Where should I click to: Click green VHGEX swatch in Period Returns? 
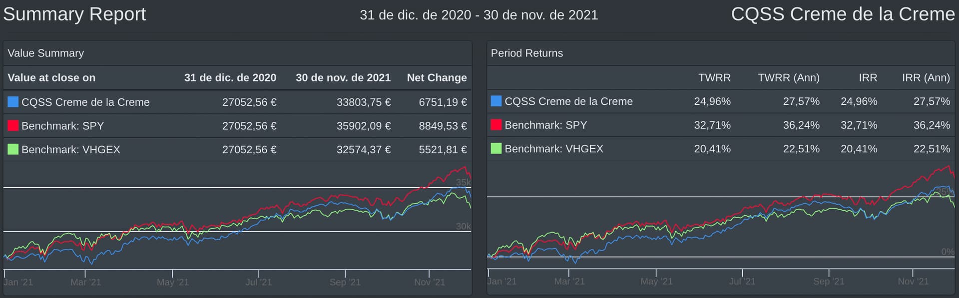pos(496,149)
